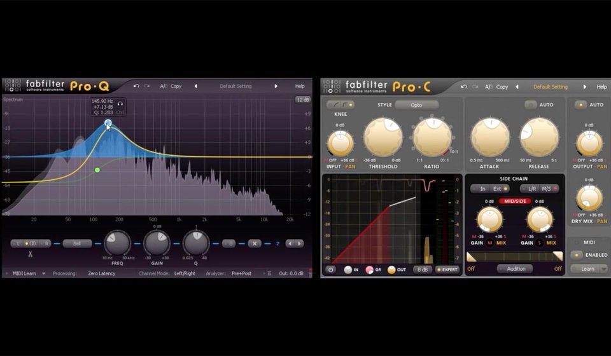Click the M mid channel icon under left side-chain knob
The width and height of the screenshot is (611, 356).
(490, 243)
